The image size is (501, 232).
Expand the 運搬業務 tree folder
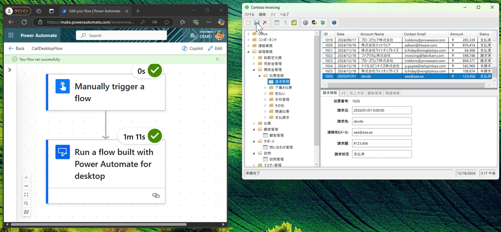[x=248, y=46]
